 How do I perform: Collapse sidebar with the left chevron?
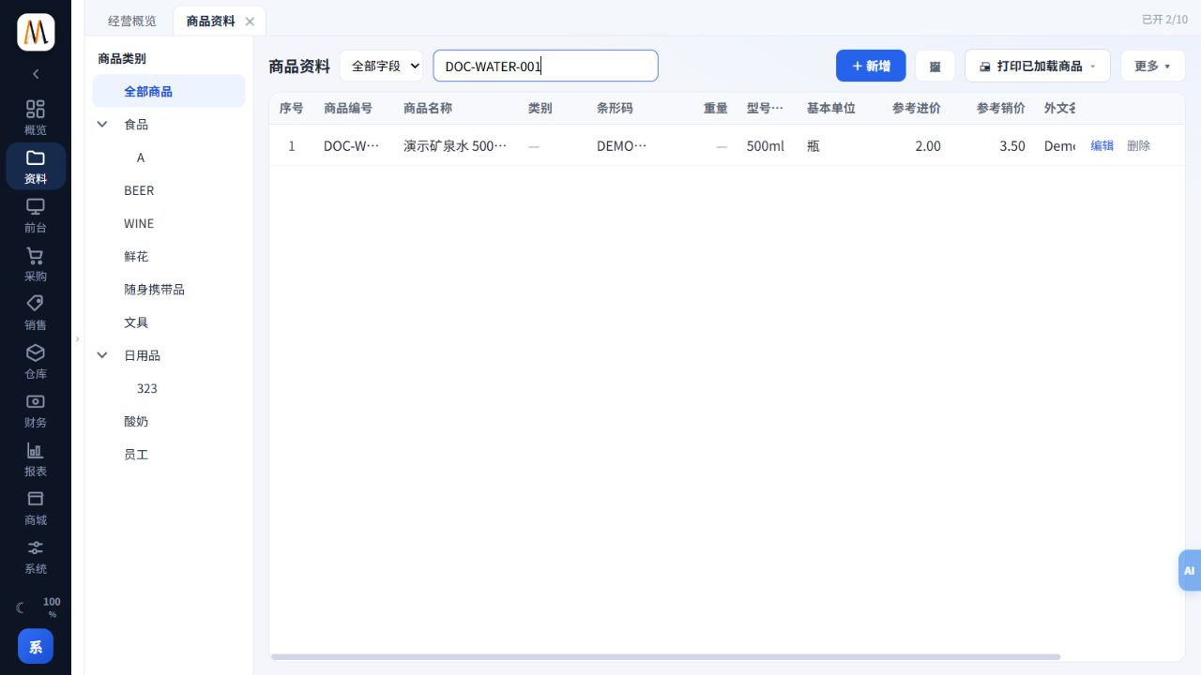pos(36,73)
